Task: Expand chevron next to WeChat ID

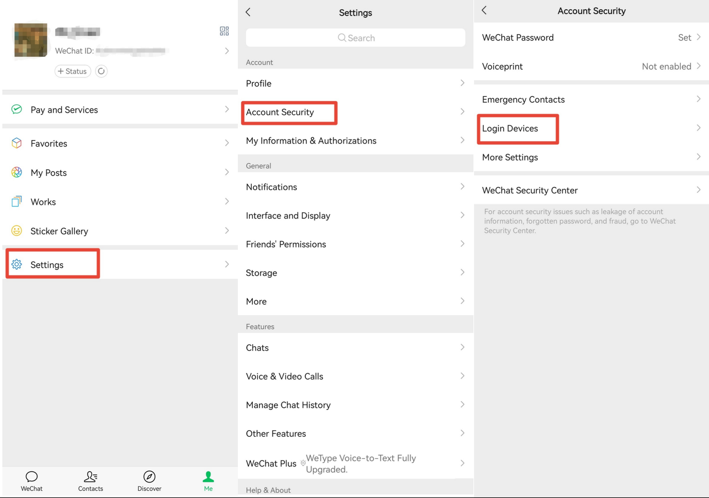Action: (227, 51)
